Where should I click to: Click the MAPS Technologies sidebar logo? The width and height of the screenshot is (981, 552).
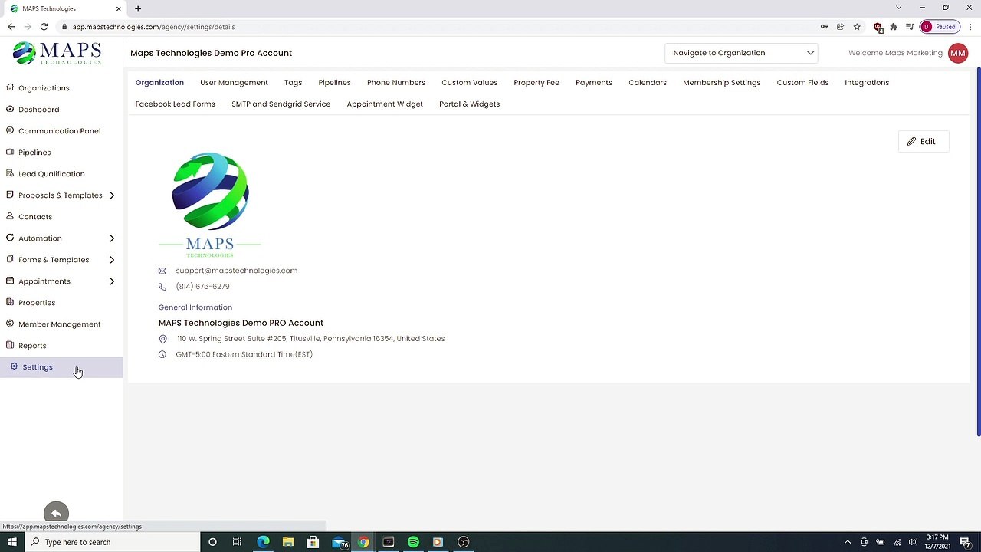click(x=57, y=53)
